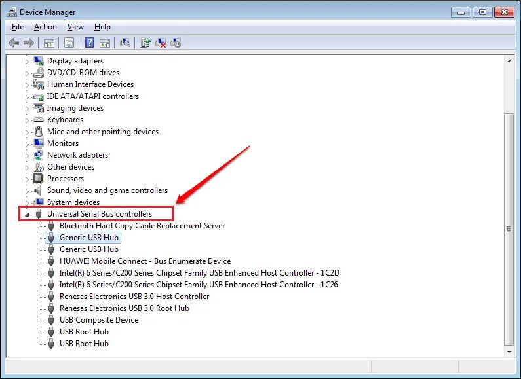This screenshot has width=521, height=379.
Task: Select the Sound, video and game controllers label
Action: click(x=107, y=190)
